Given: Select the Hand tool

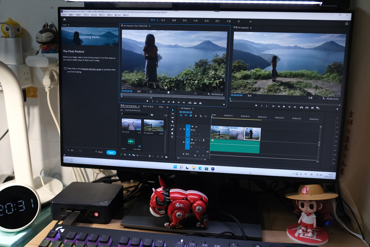Looking at the screenshot, I should coord(172,133).
